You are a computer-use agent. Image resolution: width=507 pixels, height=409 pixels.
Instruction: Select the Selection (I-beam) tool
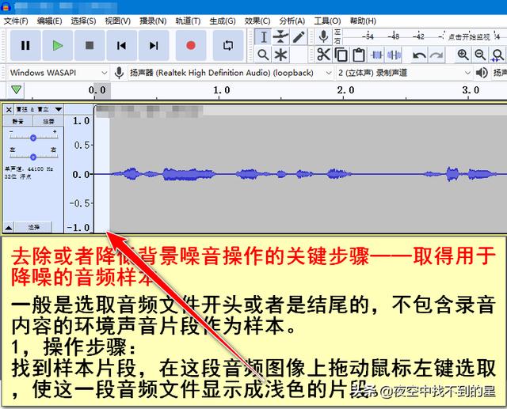263,37
